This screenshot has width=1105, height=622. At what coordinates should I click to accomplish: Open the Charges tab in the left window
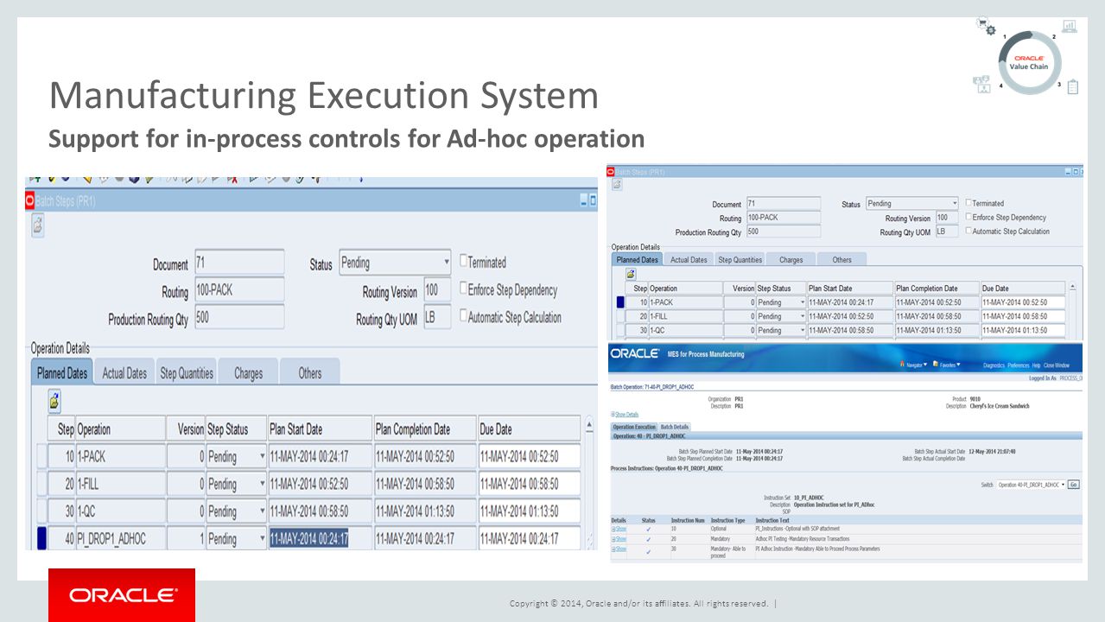(248, 372)
